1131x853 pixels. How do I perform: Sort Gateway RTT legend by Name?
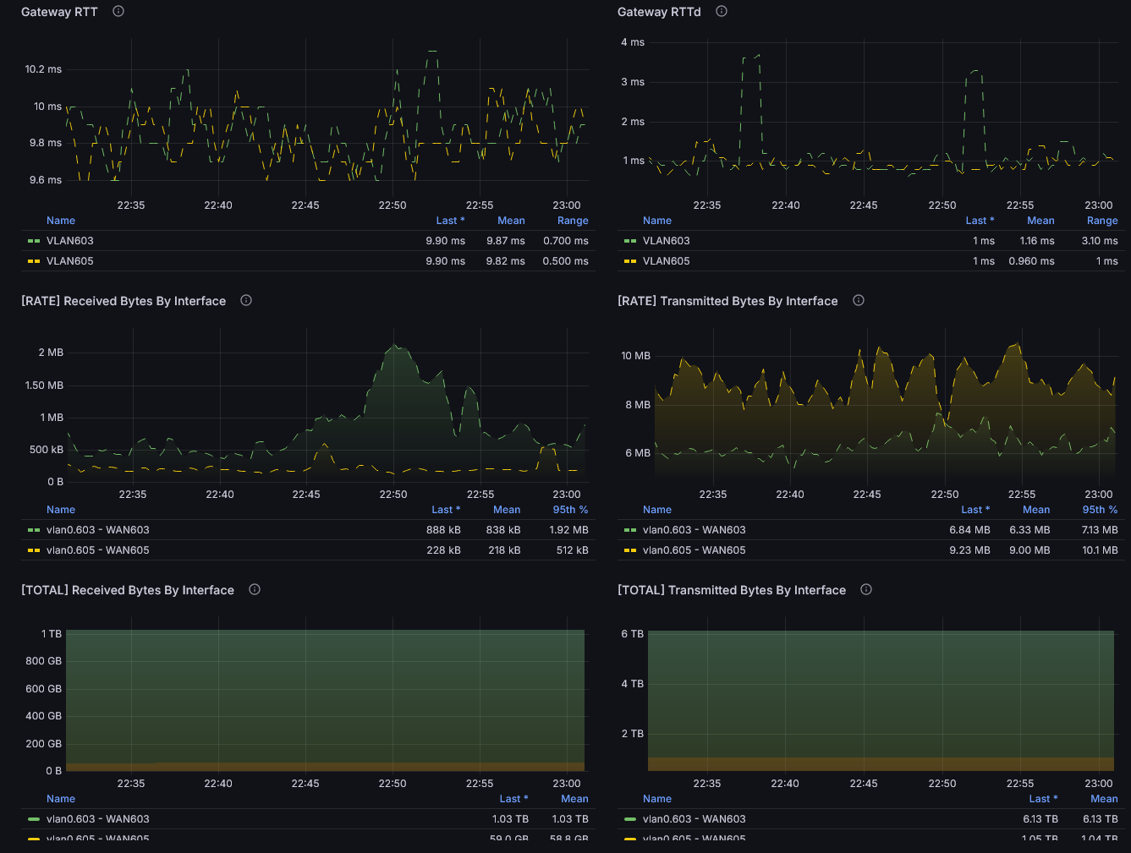coord(61,221)
